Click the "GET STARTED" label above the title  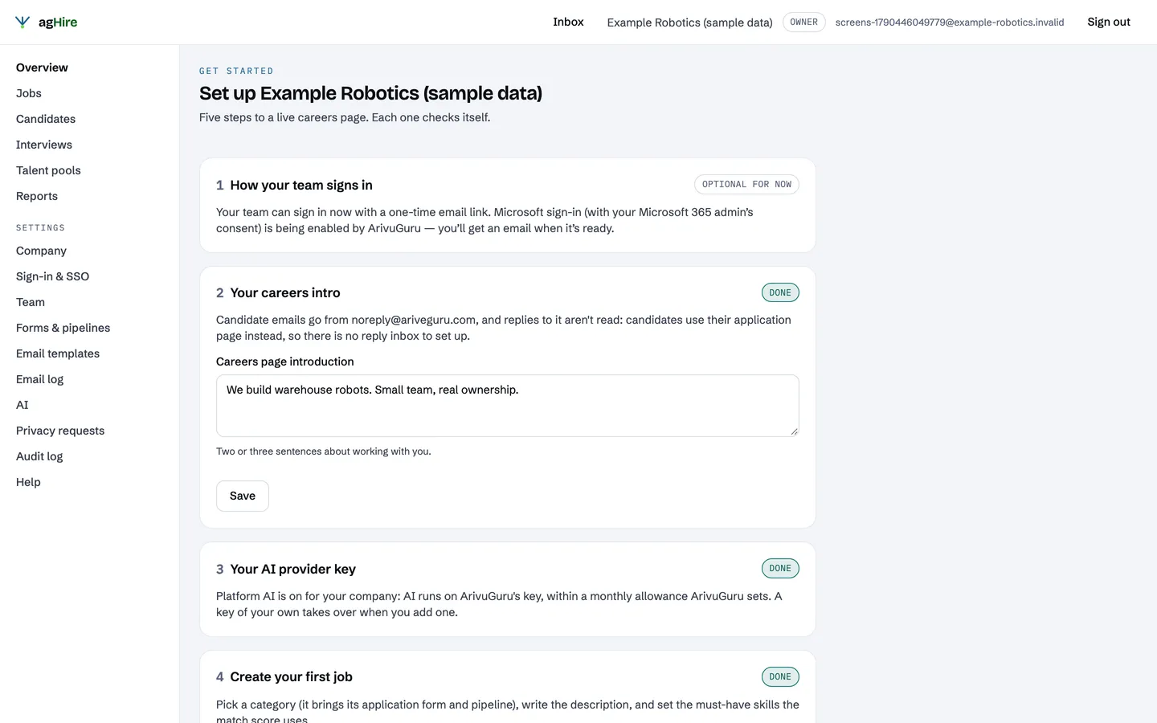[x=236, y=71]
